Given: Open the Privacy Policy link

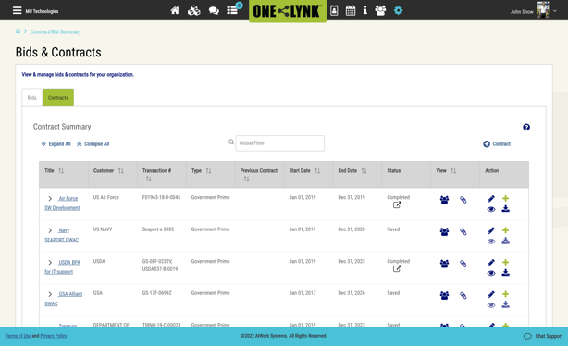Looking at the screenshot, I should (54, 336).
